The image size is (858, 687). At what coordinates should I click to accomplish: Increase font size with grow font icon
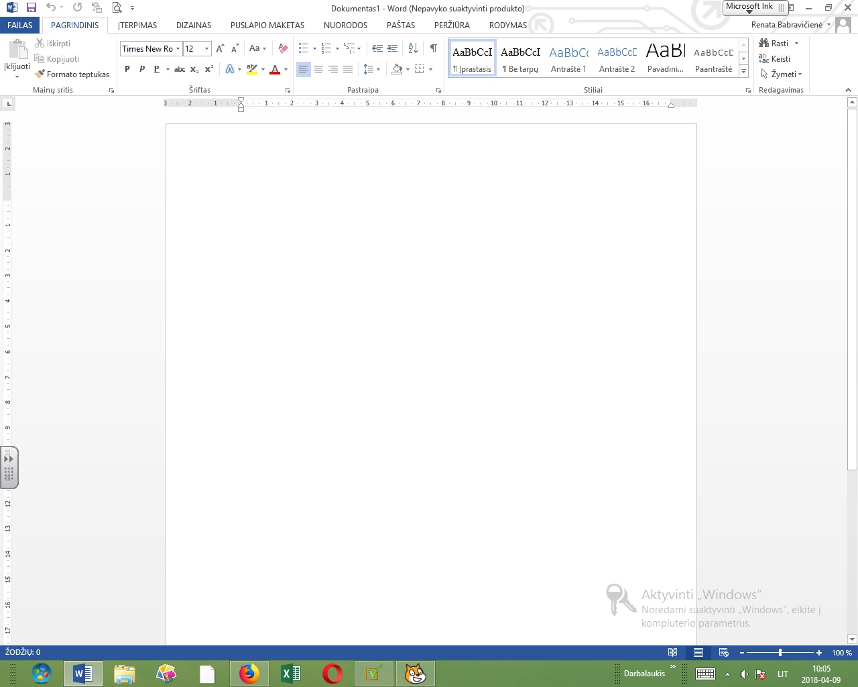(x=220, y=48)
